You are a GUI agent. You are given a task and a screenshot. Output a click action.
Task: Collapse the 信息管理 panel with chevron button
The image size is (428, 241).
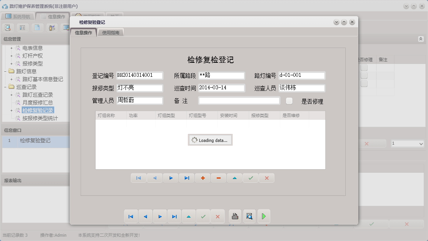(421, 39)
